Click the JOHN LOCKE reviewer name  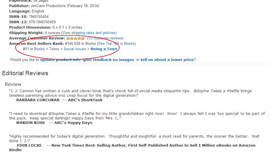click(29, 145)
